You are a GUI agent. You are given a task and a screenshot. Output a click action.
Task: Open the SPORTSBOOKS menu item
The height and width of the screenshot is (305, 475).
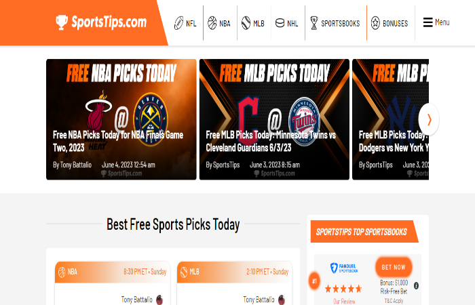(x=335, y=23)
